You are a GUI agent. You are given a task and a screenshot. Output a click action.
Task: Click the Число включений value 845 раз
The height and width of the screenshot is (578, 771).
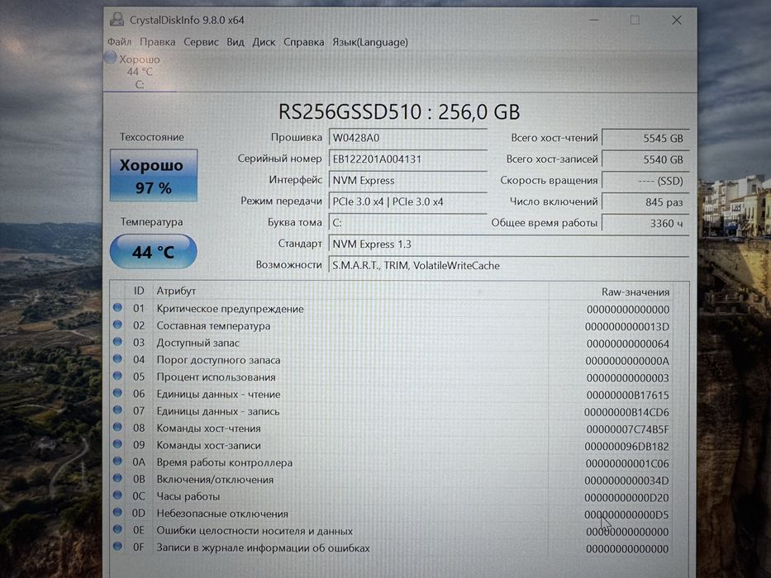[645, 202]
